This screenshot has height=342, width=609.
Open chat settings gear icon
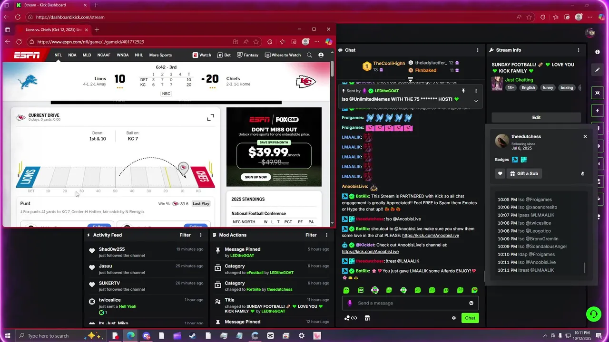click(x=454, y=318)
